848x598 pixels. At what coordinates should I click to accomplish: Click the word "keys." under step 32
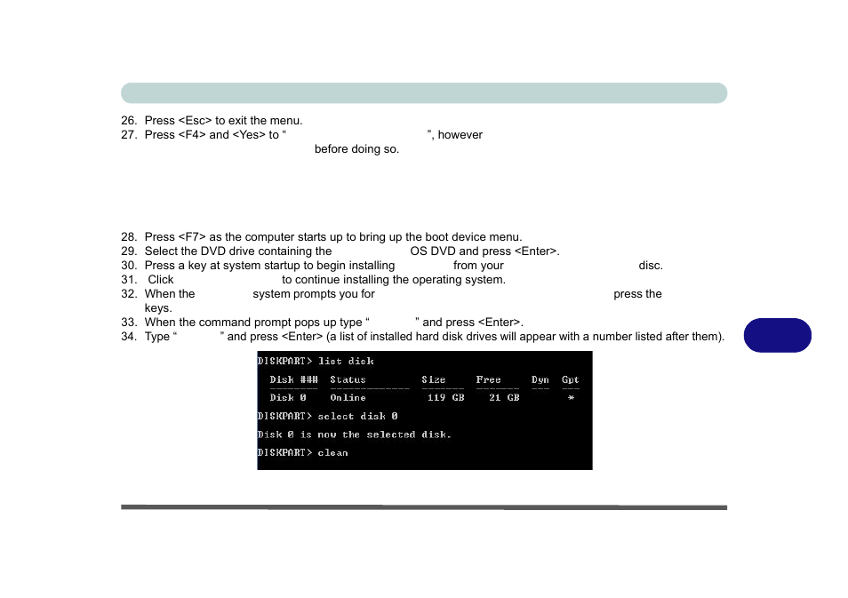pyautogui.click(x=158, y=308)
